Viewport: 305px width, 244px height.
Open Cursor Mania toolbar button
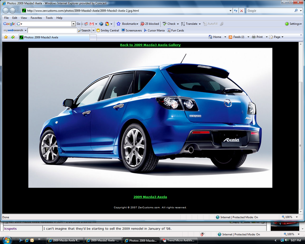tap(154, 30)
